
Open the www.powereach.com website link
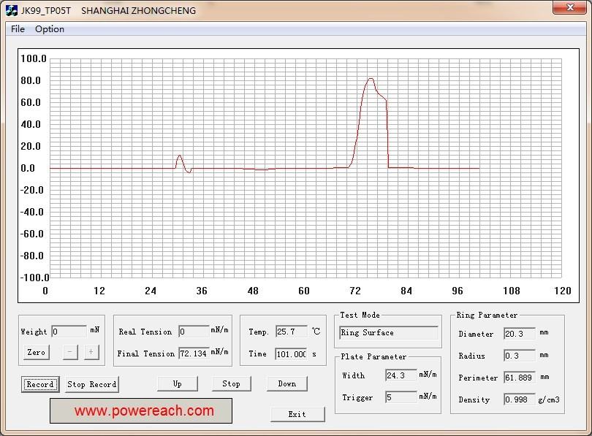140,410
